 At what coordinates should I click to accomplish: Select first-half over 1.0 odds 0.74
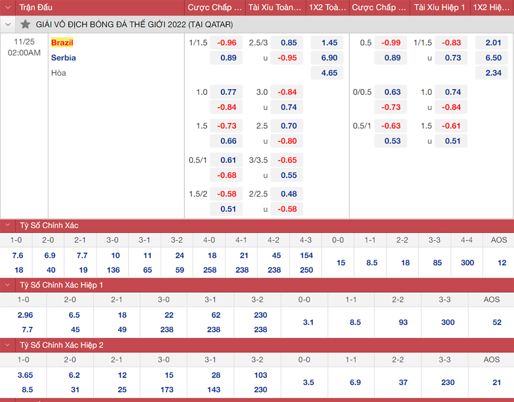pos(451,92)
